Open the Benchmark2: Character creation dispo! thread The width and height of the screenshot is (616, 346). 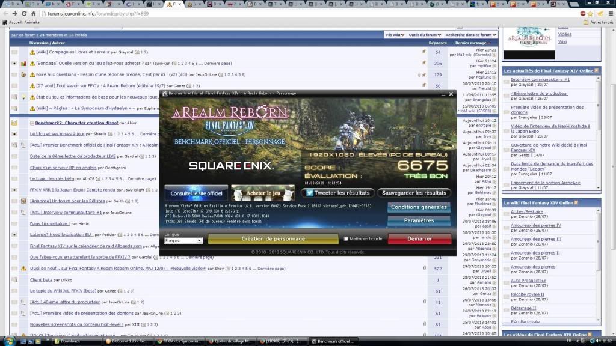[76, 123]
